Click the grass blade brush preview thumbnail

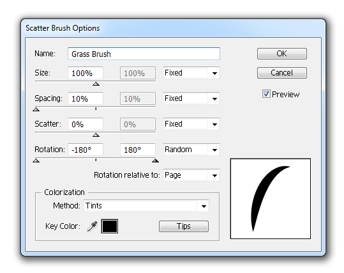(x=271, y=199)
